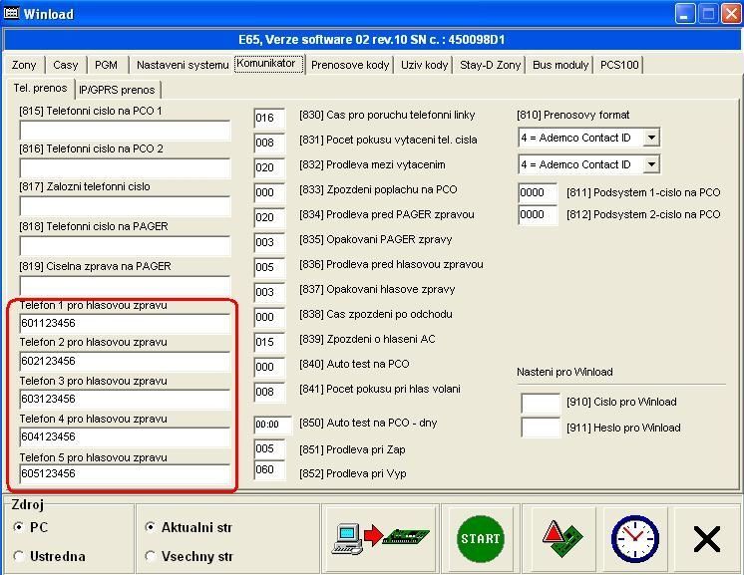
Task: Expand the second Ademco Contact ID dropdown
Action: tap(651, 164)
